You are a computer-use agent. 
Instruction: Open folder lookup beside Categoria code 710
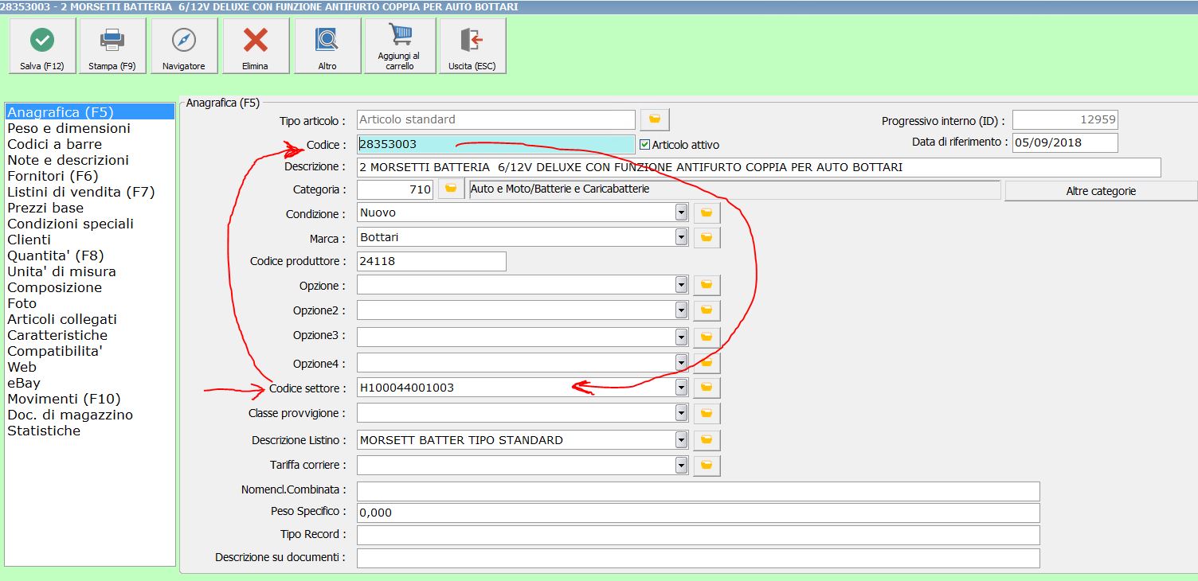click(x=452, y=189)
